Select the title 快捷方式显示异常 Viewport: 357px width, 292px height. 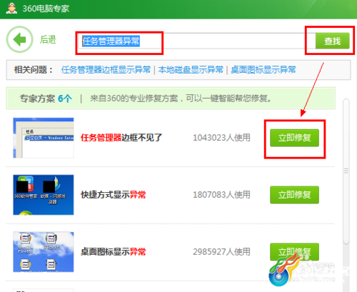114,195
